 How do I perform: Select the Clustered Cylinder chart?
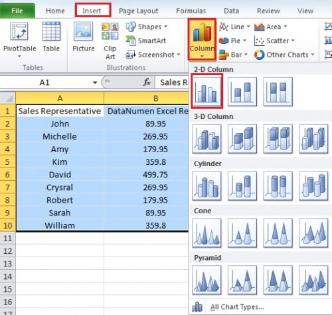207,186
